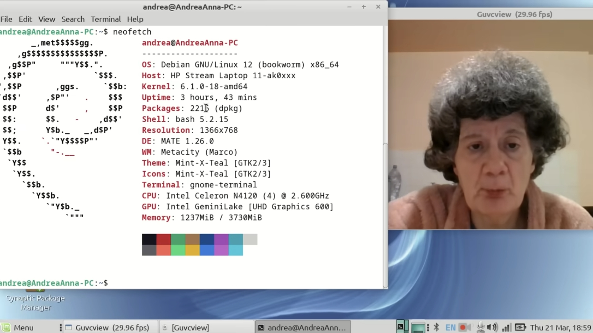593x333 pixels.
Task: Click the workspace switcher terminal thumbnail
Action: 400,327
